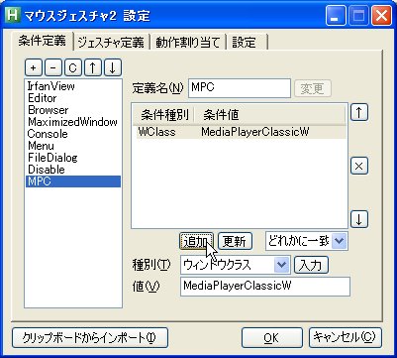Image resolution: width=397 pixels, height=358 pixels.
Task: Switch to the ジェスチャ定義 tab
Action: coord(111,43)
